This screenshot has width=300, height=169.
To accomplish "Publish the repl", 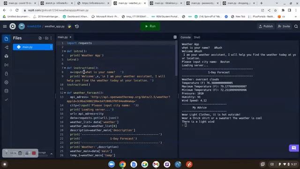I will [x=266, y=26].
